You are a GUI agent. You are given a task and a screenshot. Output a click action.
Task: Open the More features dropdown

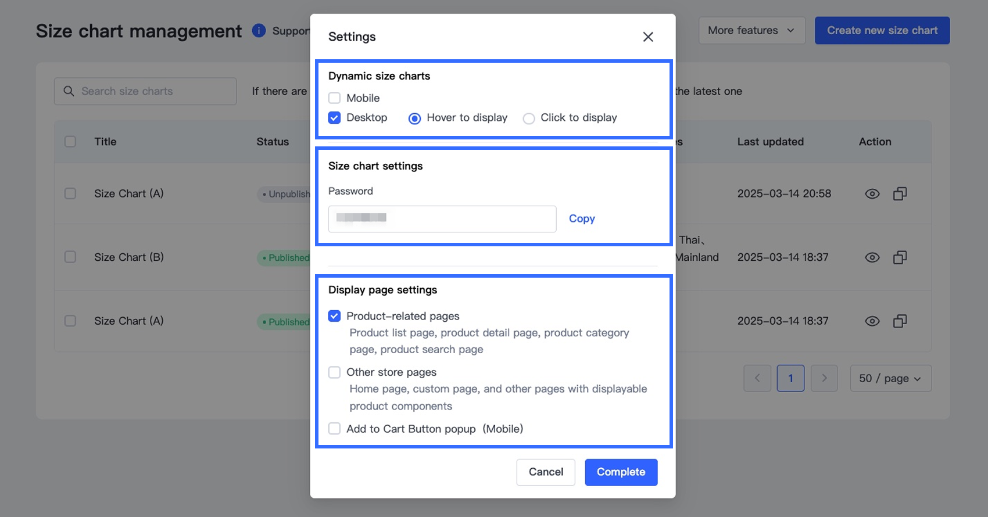coord(751,31)
